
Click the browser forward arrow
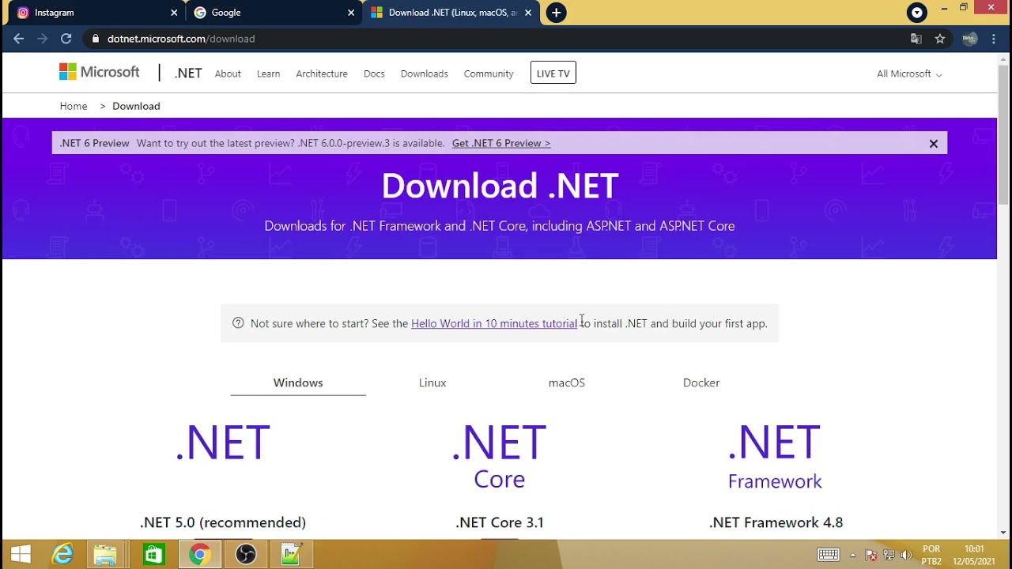(43, 39)
